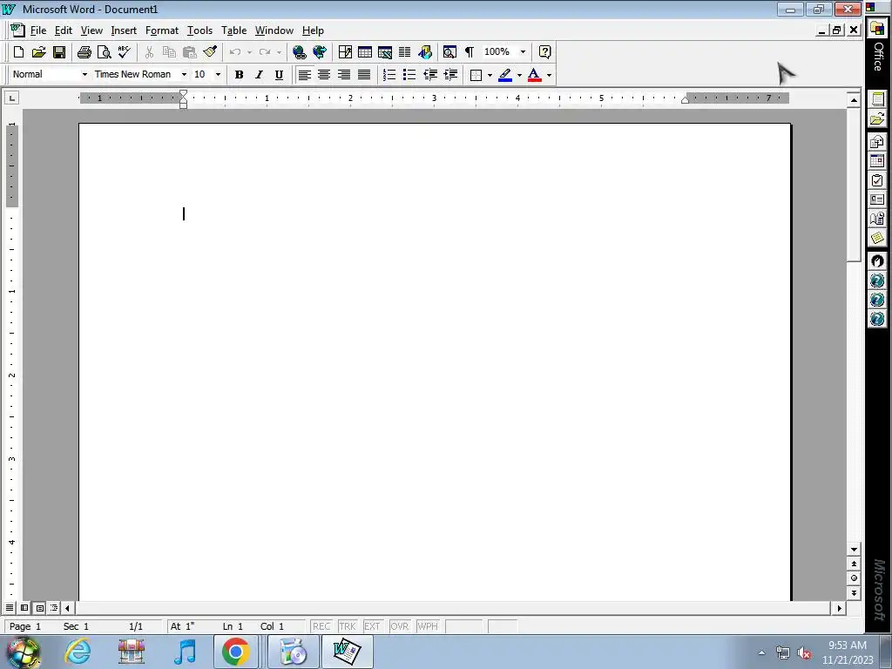Open the File menu
The height and width of the screenshot is (669, 892).
pos(38,30)
